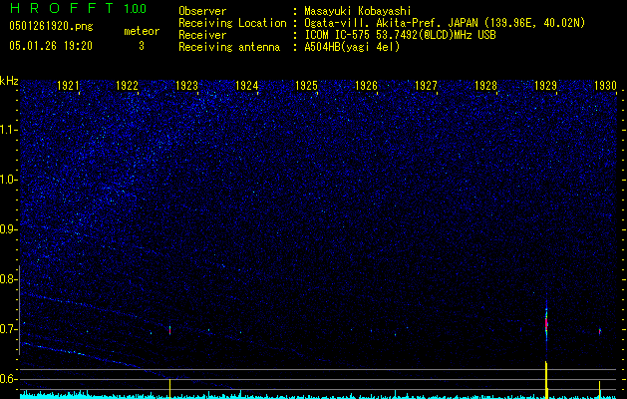
Task: Click the Receiving antenna label
Action: pos(229,47)
